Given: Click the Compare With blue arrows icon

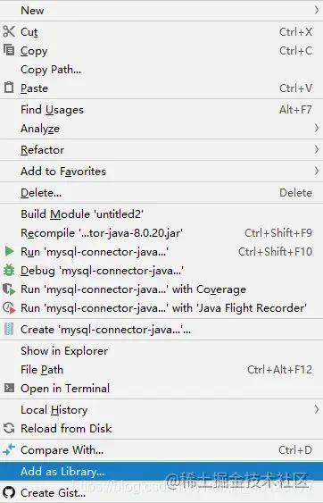Looking at the screenshot, I should coord(9,449).
